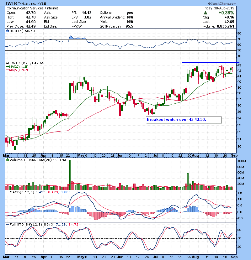Click the Options value yes

(x=130, y=13)
